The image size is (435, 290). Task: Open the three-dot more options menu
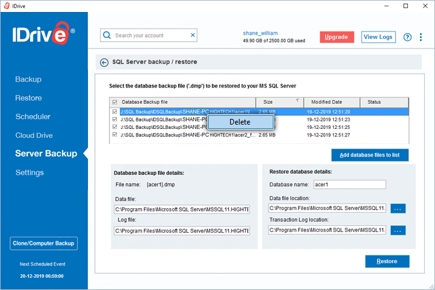tap(421, 37)
